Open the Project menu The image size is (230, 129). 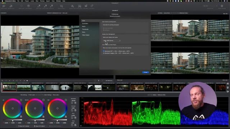[27, 1]
